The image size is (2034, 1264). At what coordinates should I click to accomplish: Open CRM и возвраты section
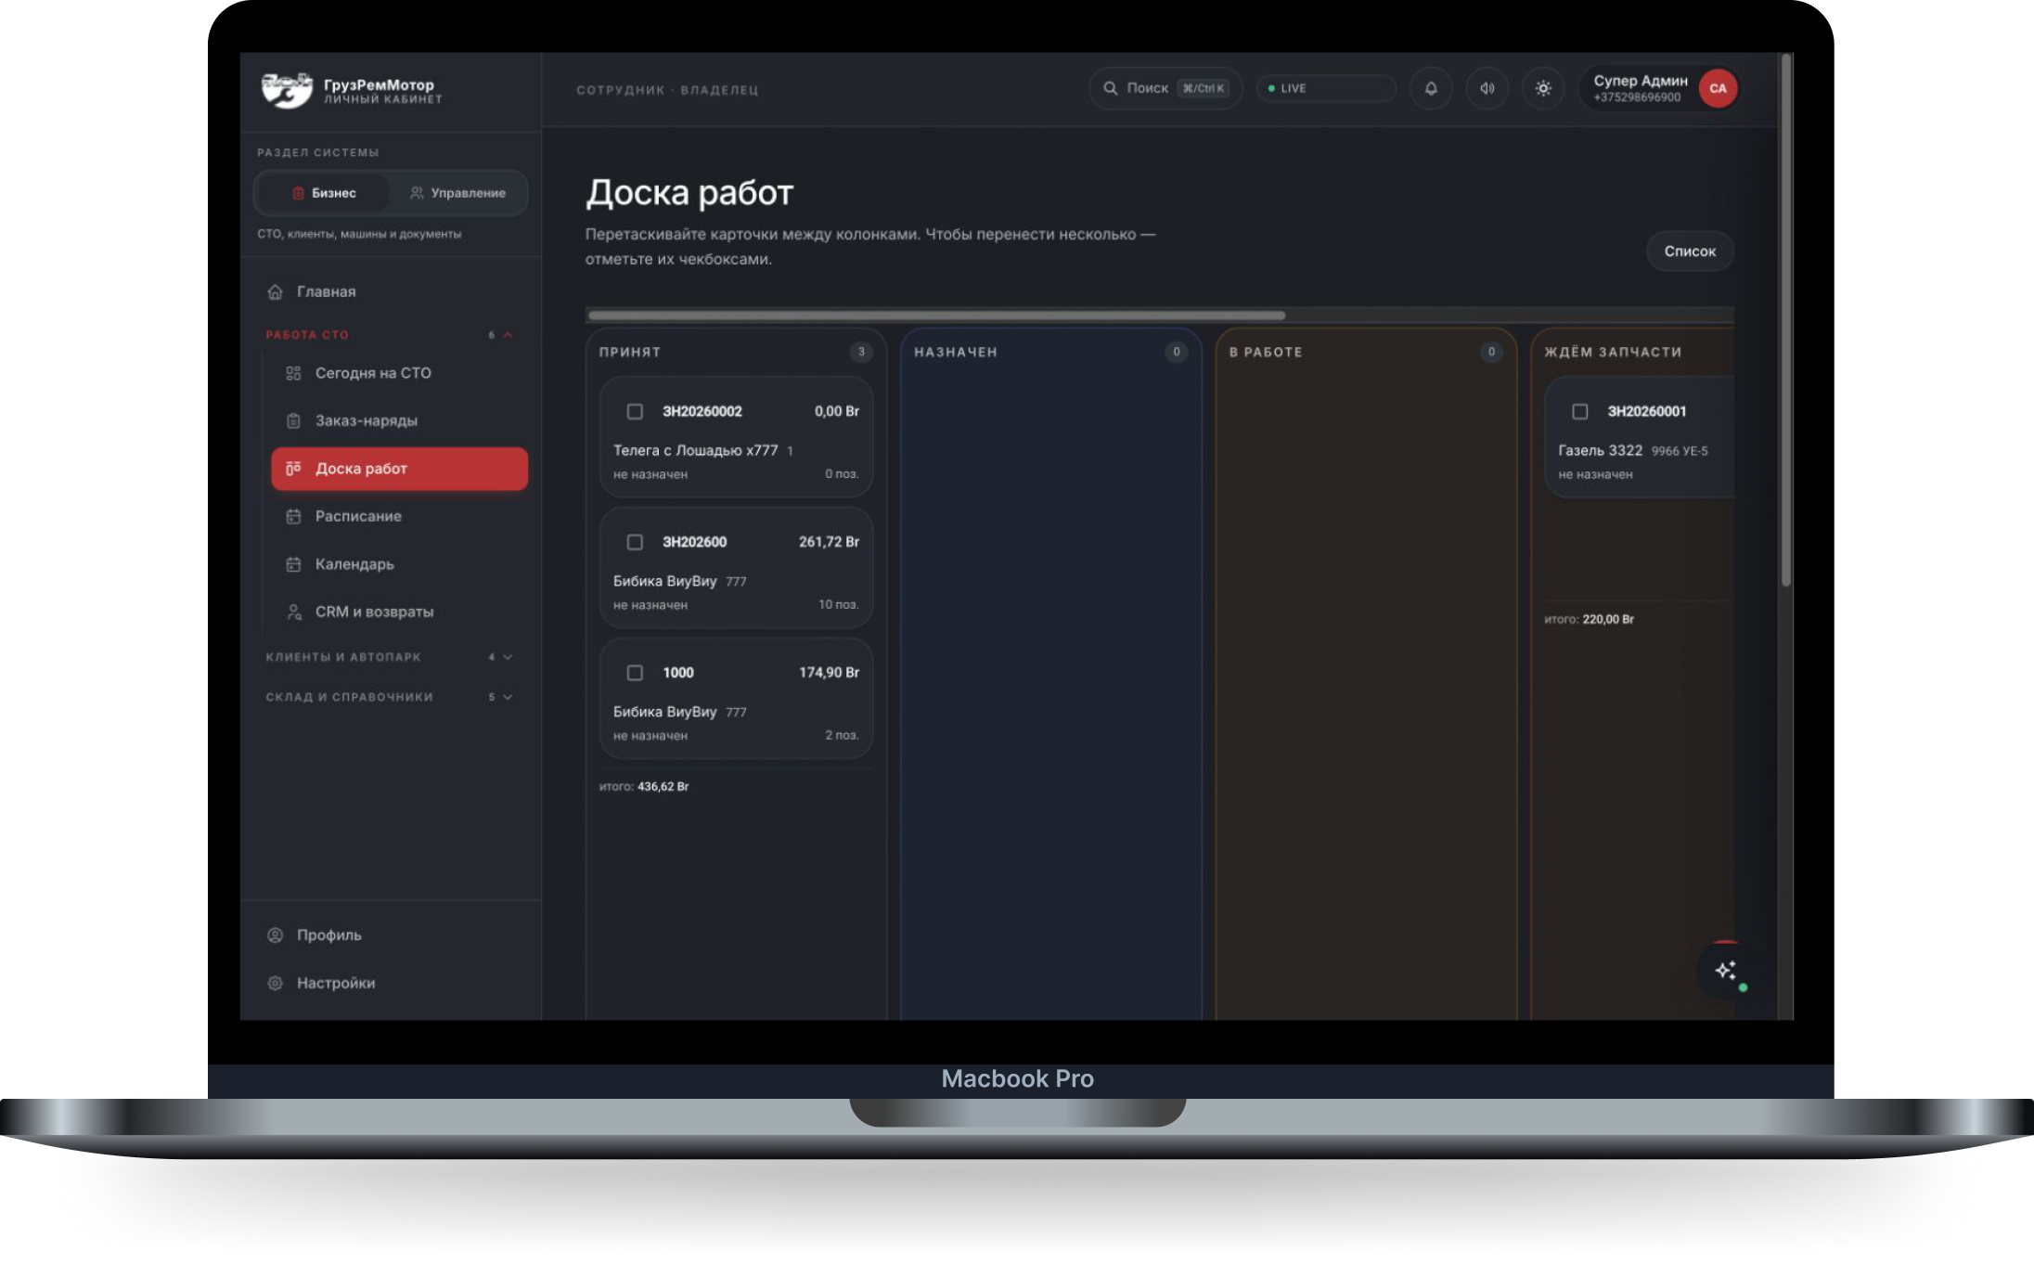coord(374,612)
